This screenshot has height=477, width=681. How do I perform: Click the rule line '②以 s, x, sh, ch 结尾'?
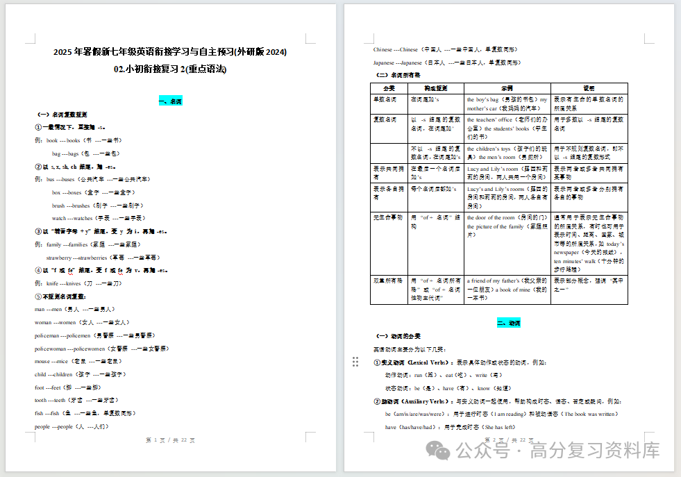click(x=76, y=167)
